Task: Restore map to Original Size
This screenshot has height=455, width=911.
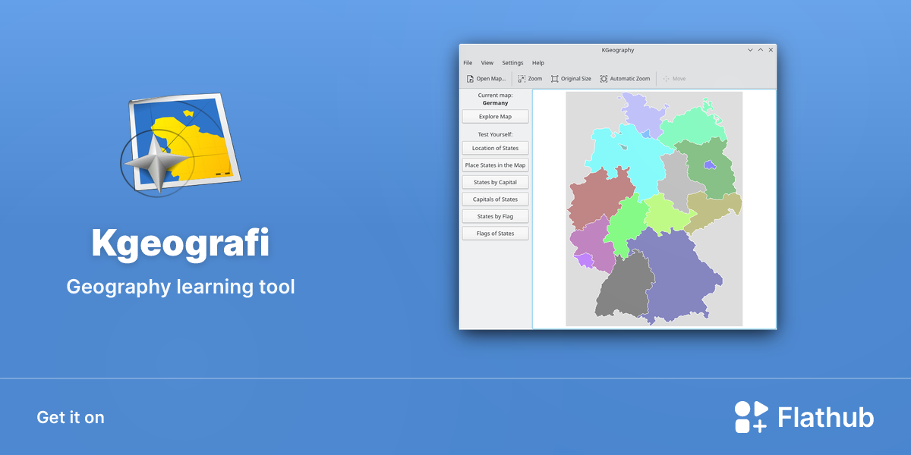Action: coord(571,79)
